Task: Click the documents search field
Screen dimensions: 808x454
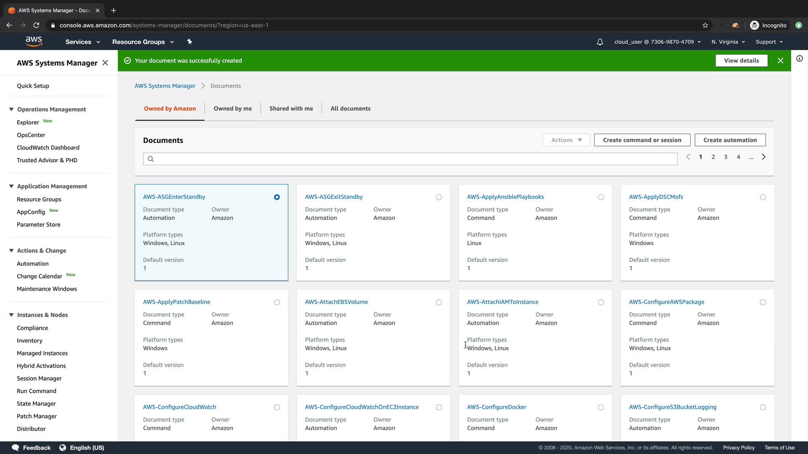Action: [x=410, y=159]
